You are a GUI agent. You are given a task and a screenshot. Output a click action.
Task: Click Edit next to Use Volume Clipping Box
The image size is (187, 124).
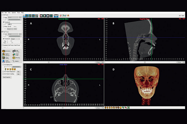click(18, 72)
